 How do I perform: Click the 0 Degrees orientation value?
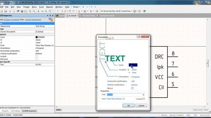tap(136, 77)
